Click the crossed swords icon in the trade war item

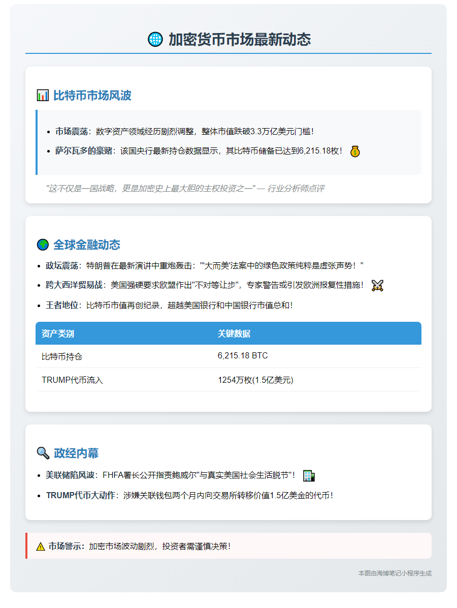[377, 285]
